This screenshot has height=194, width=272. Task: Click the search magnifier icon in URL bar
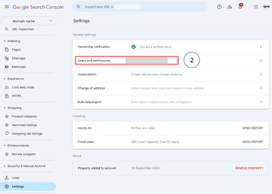coord(78,7)
